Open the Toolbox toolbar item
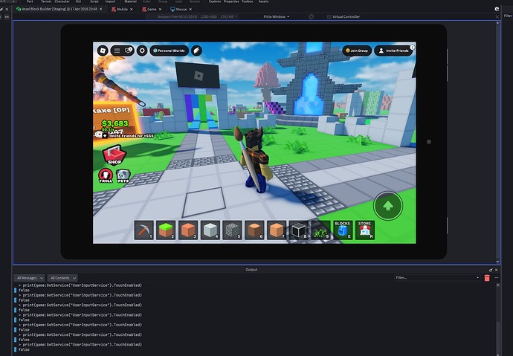This screenshot has height=356, width=513. tap(248, 1)
